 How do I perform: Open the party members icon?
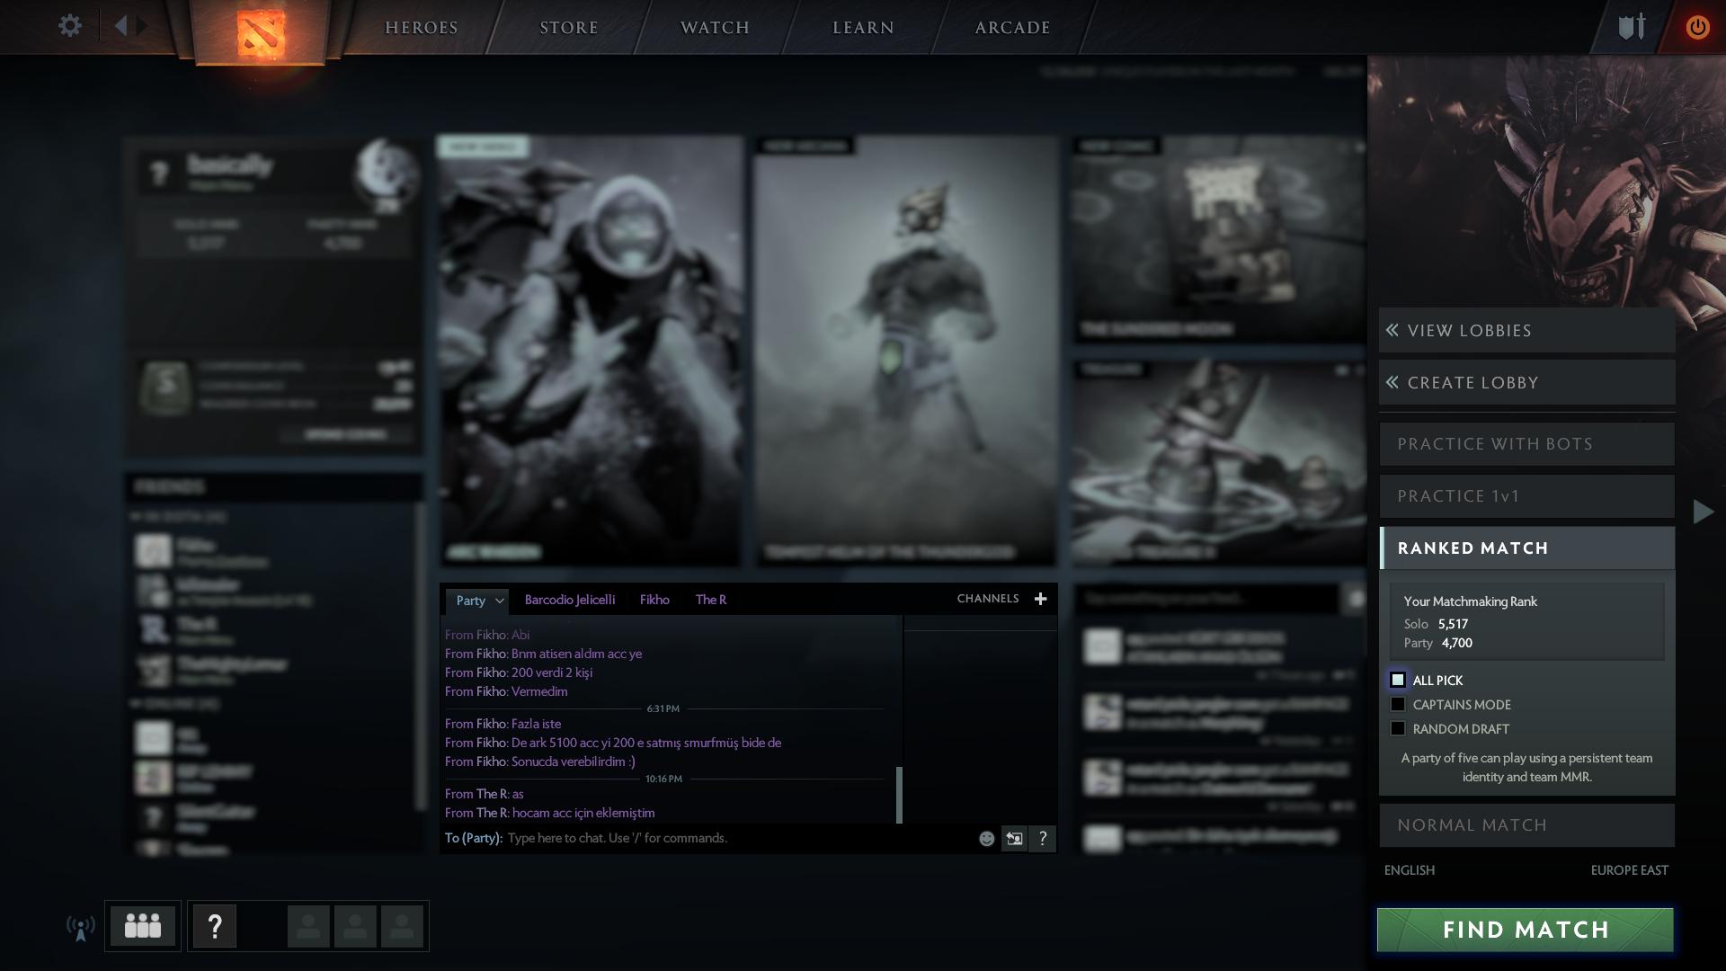click(x=143, y=926)
